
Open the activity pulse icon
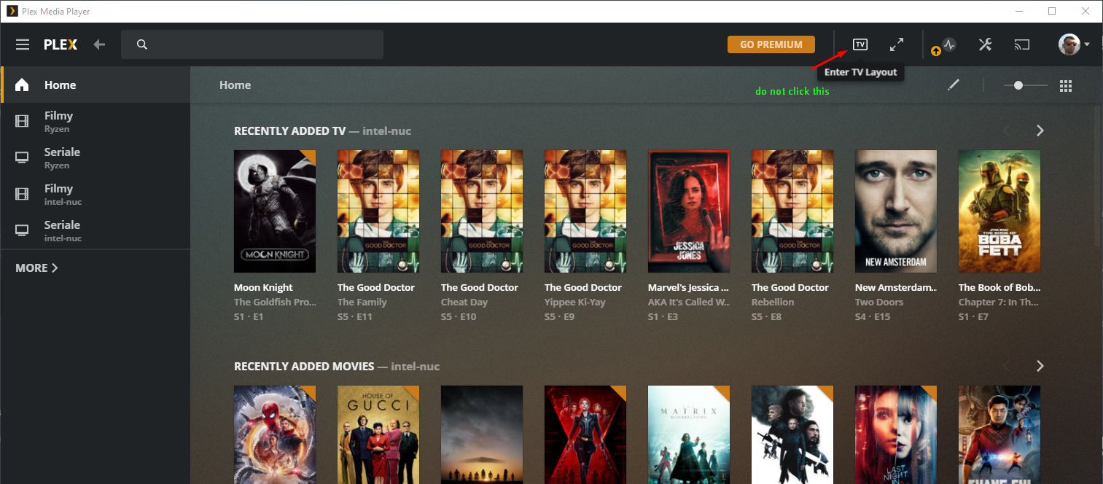point(948,44)
